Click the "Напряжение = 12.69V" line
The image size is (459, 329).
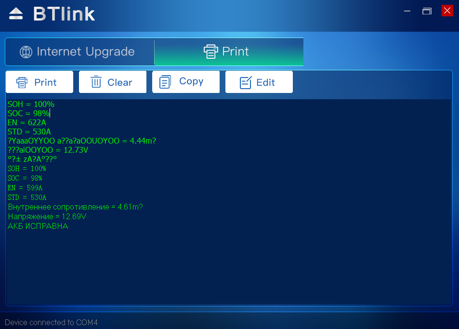(x=47, y=216)
